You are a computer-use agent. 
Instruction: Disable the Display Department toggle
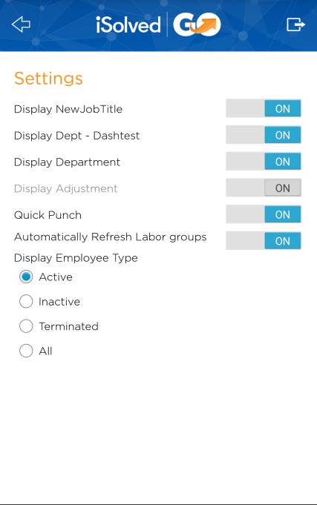coord(263,161)
